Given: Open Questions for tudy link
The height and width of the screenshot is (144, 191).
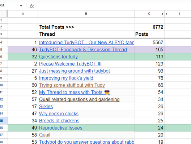Looking at the screenshot, I should click(58, 57).
